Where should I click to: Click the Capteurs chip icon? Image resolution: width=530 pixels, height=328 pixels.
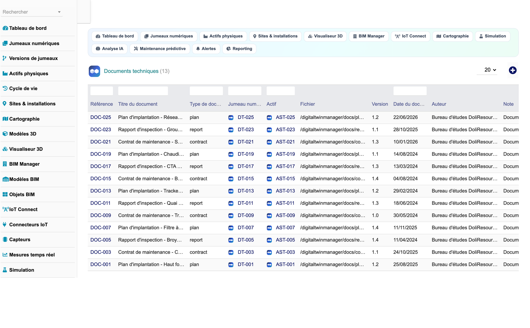(x=5, y=239)
